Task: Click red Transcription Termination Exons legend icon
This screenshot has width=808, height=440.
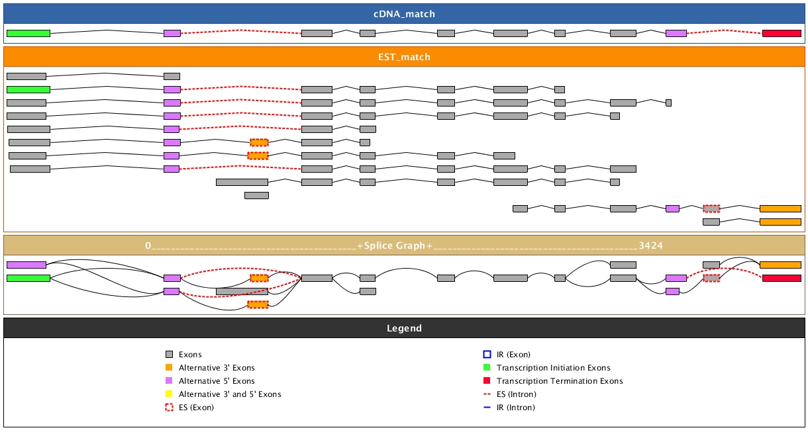Action: click(487, 381)
